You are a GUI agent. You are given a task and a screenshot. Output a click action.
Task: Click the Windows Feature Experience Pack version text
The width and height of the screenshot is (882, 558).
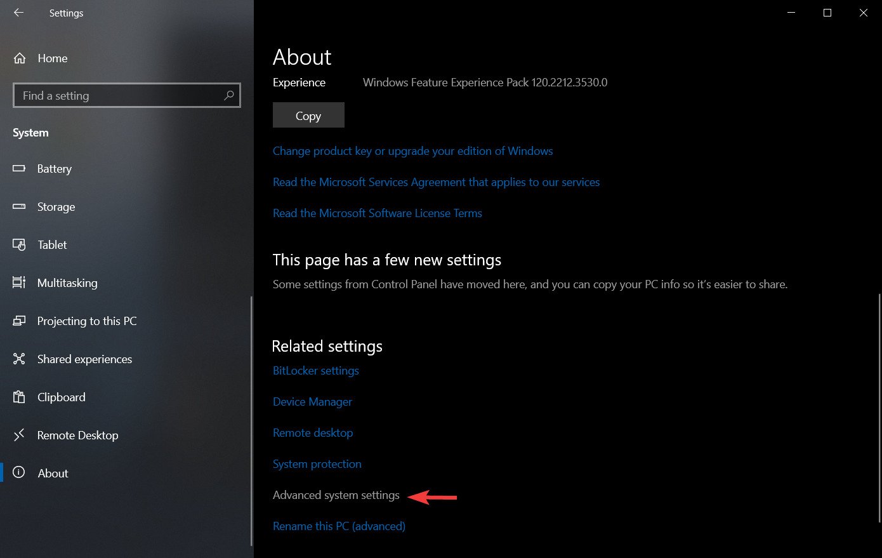(x=485, y=83)
